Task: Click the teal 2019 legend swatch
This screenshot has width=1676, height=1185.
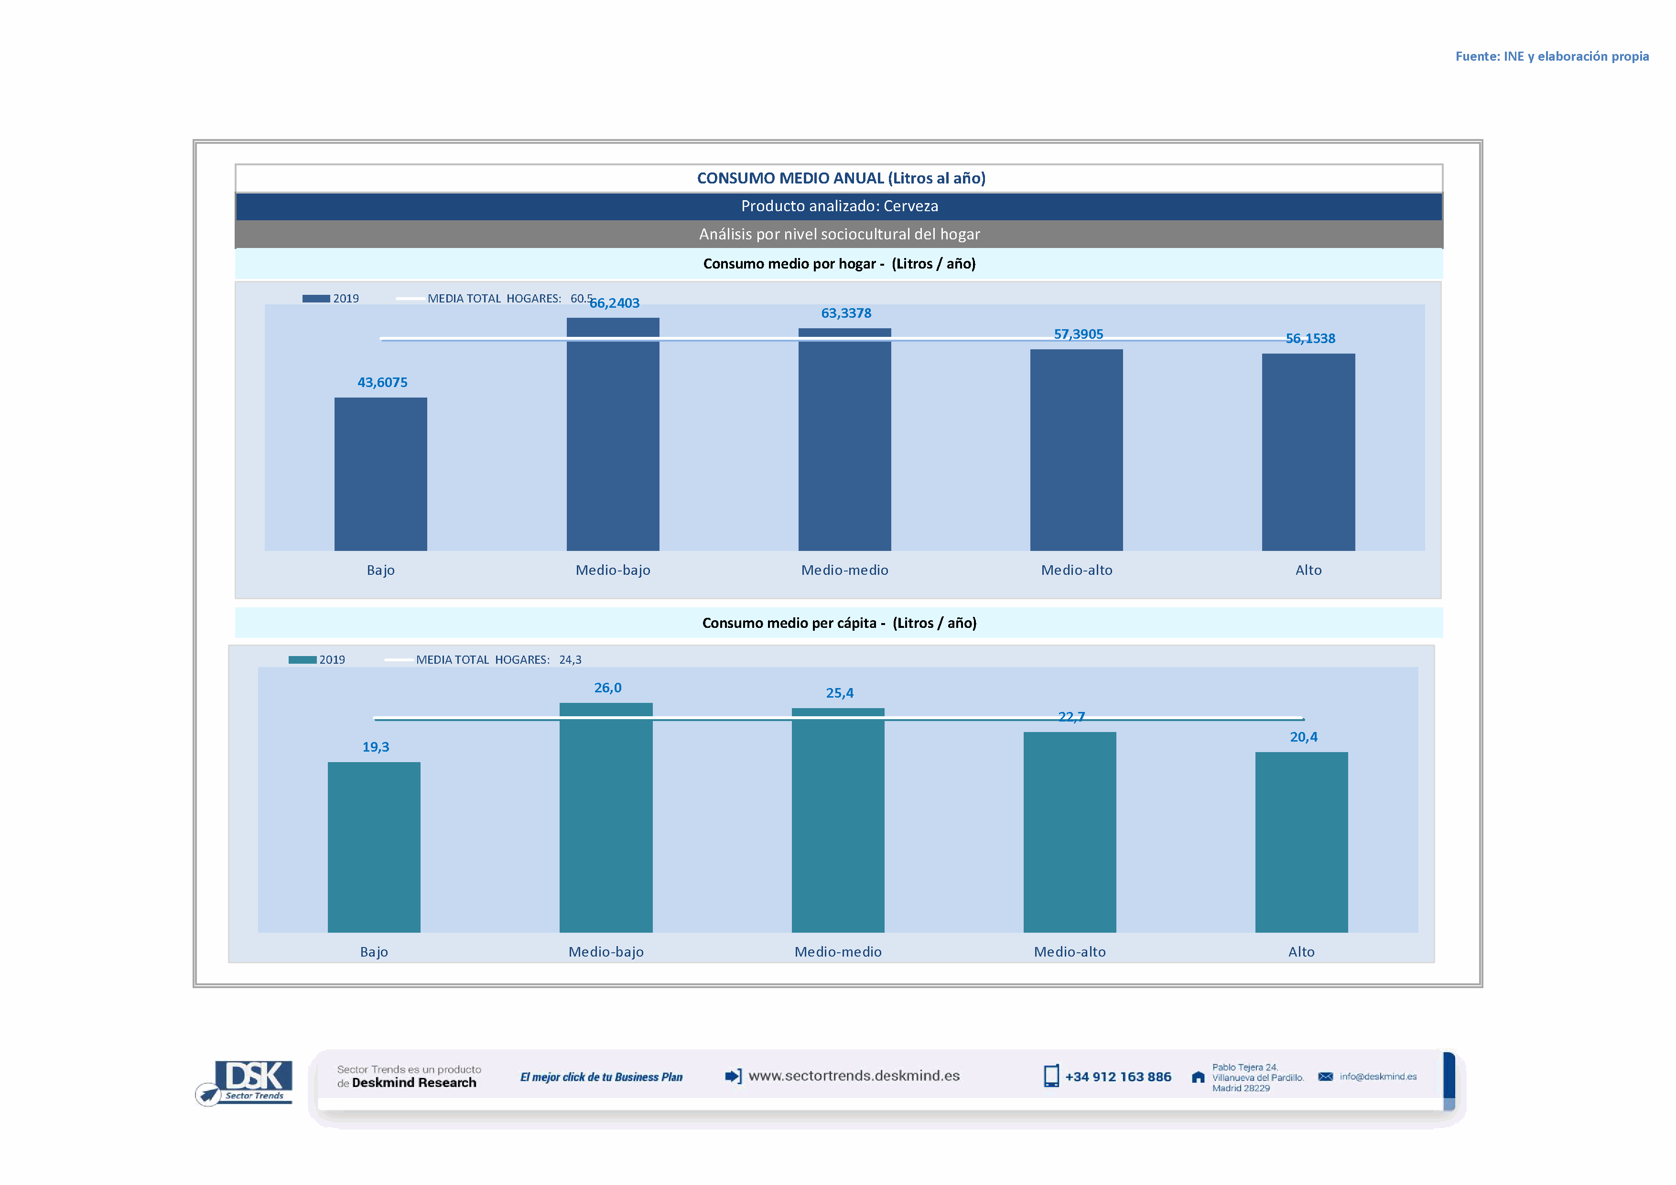Action: (302, 659)
